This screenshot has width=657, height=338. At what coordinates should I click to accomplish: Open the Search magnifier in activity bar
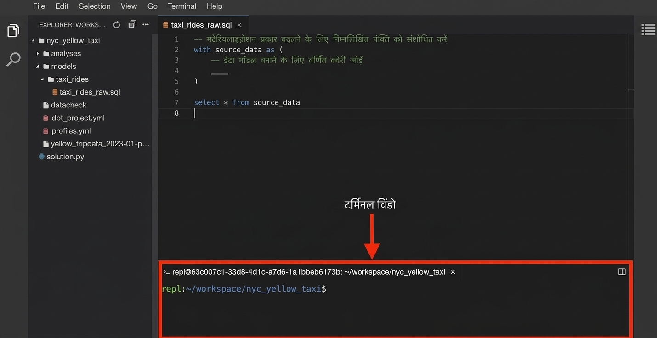pyautogui.click(x=13, y=59)
